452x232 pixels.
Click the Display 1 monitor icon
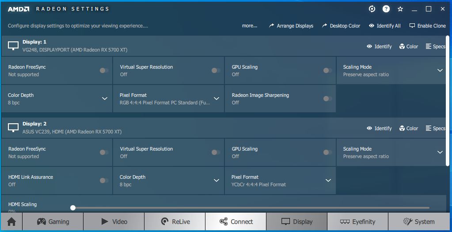[13, 46]
